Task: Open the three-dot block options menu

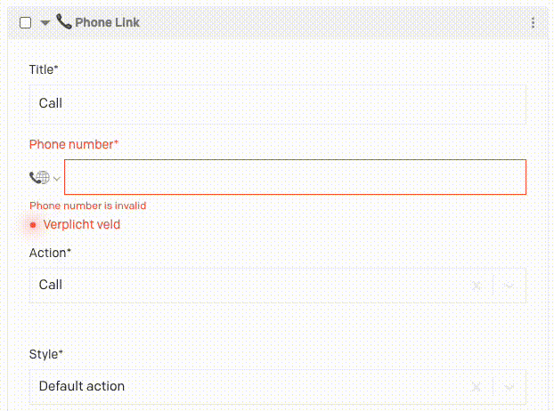Action: tap(533, 23)
